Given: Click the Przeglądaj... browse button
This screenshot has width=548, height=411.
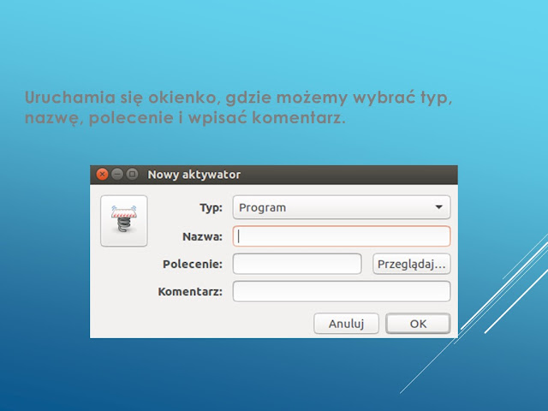Looking at the screenshot, I should click(411, 264).
